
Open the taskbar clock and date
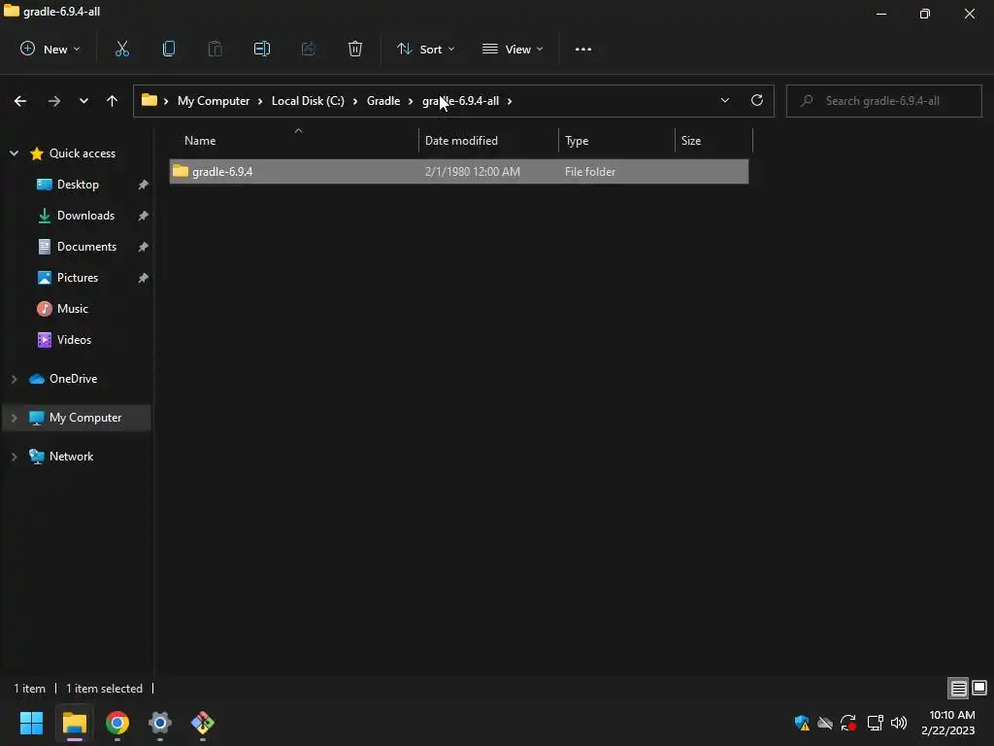[949, 723]
